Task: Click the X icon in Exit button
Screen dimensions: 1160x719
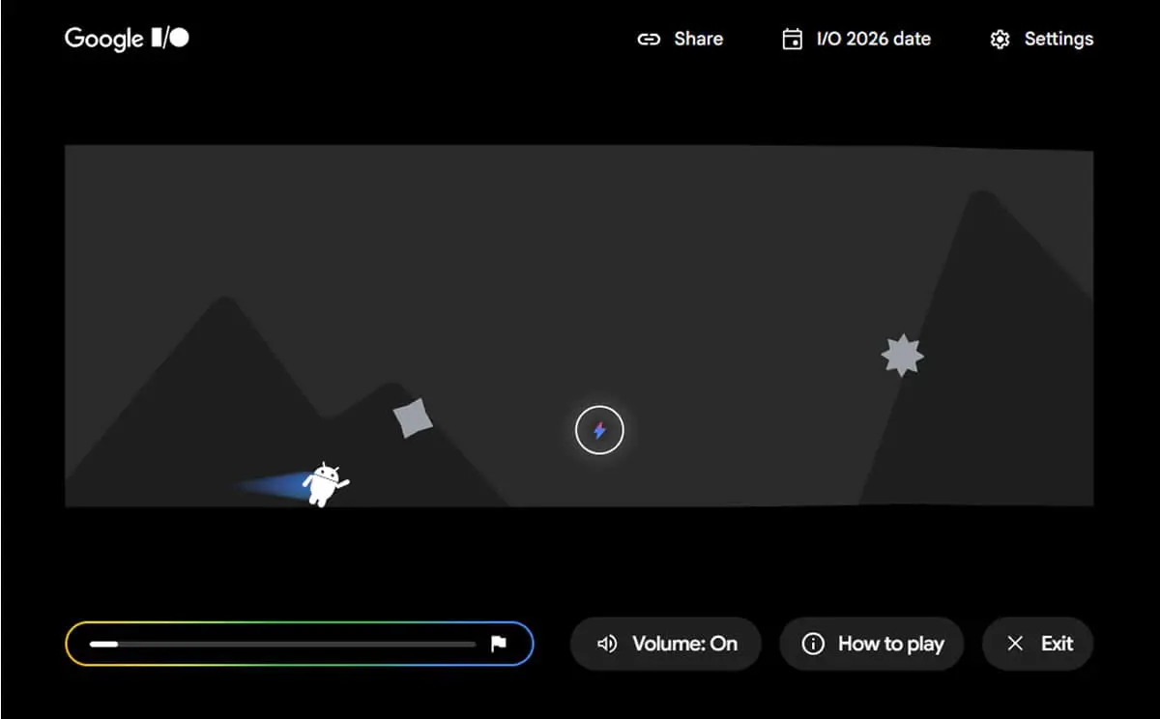Action: tap(1015, 644)
